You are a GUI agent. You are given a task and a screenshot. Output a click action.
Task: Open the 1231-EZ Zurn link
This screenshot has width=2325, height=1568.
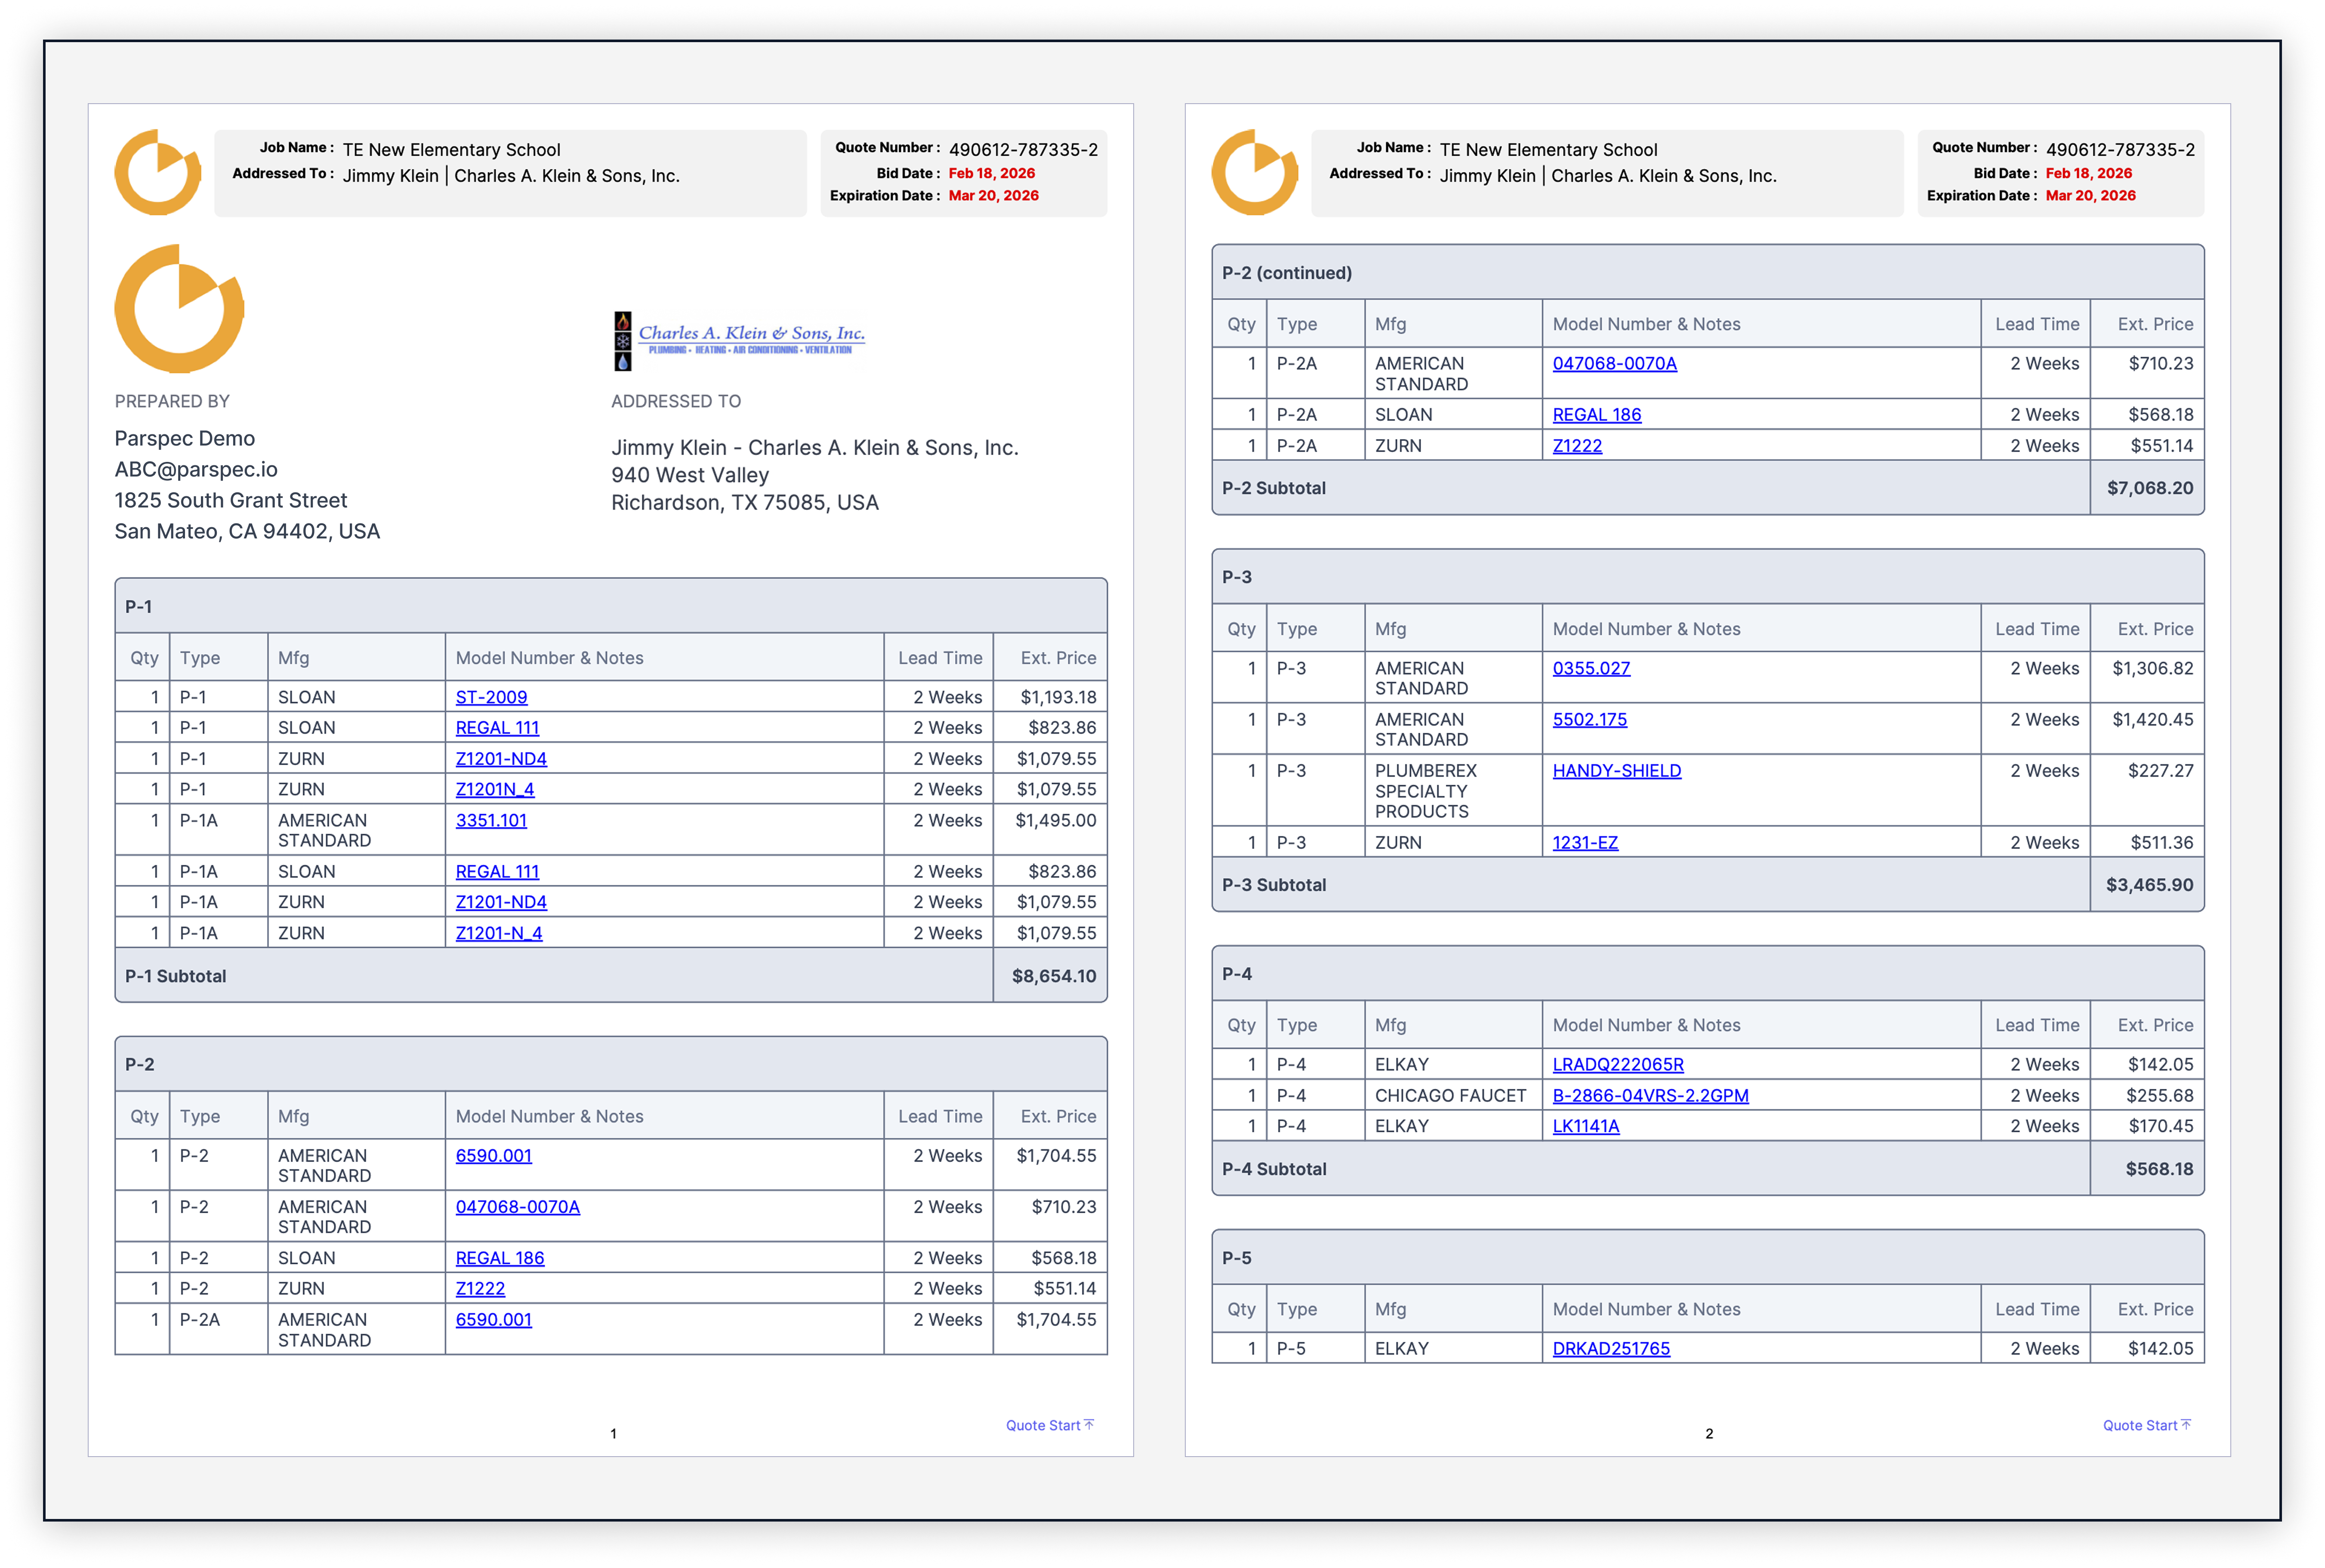(1586, 843)
